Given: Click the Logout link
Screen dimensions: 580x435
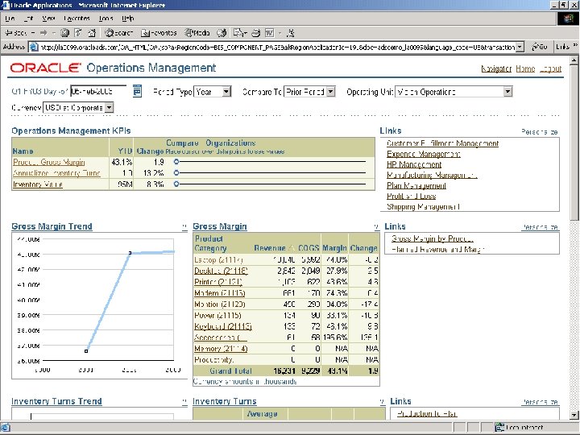Looking at the screenshot, I should [550, 68].
